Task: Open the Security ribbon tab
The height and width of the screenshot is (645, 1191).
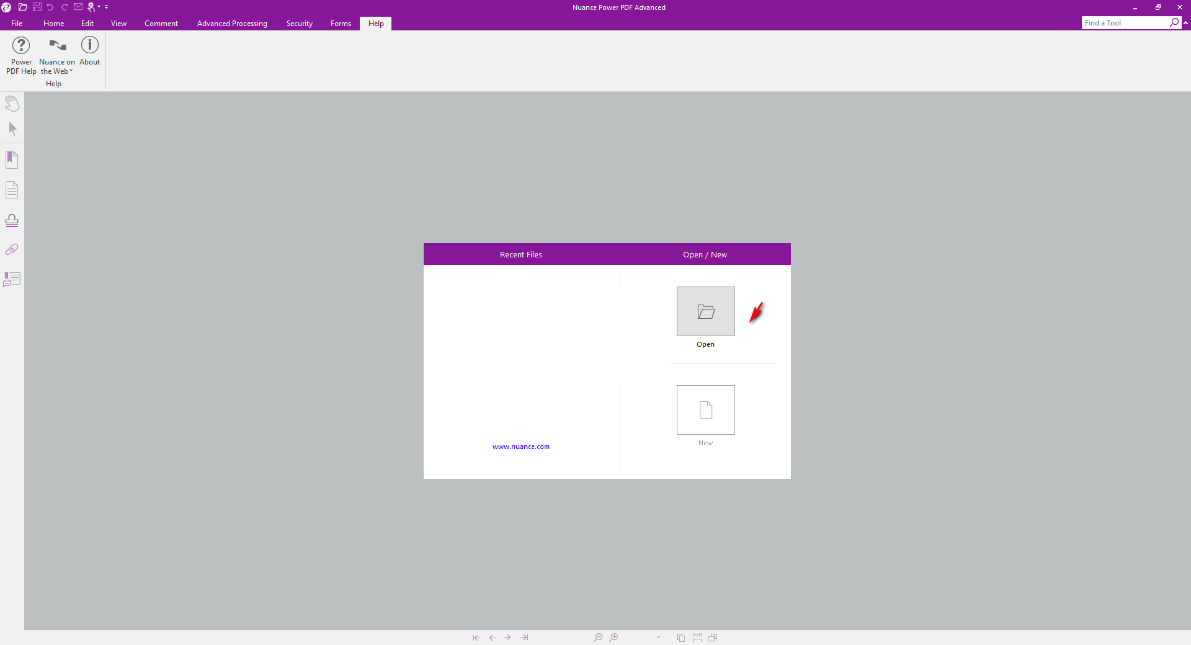Action: pyautogui.click(x=300, y=24)
